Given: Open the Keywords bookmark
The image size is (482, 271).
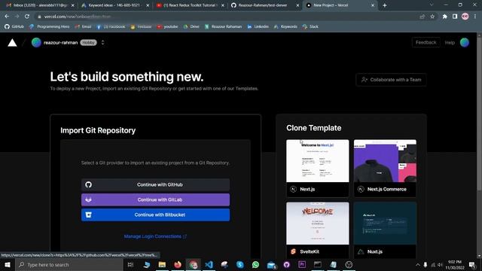Looking at the screenshot, I should 285,27.
